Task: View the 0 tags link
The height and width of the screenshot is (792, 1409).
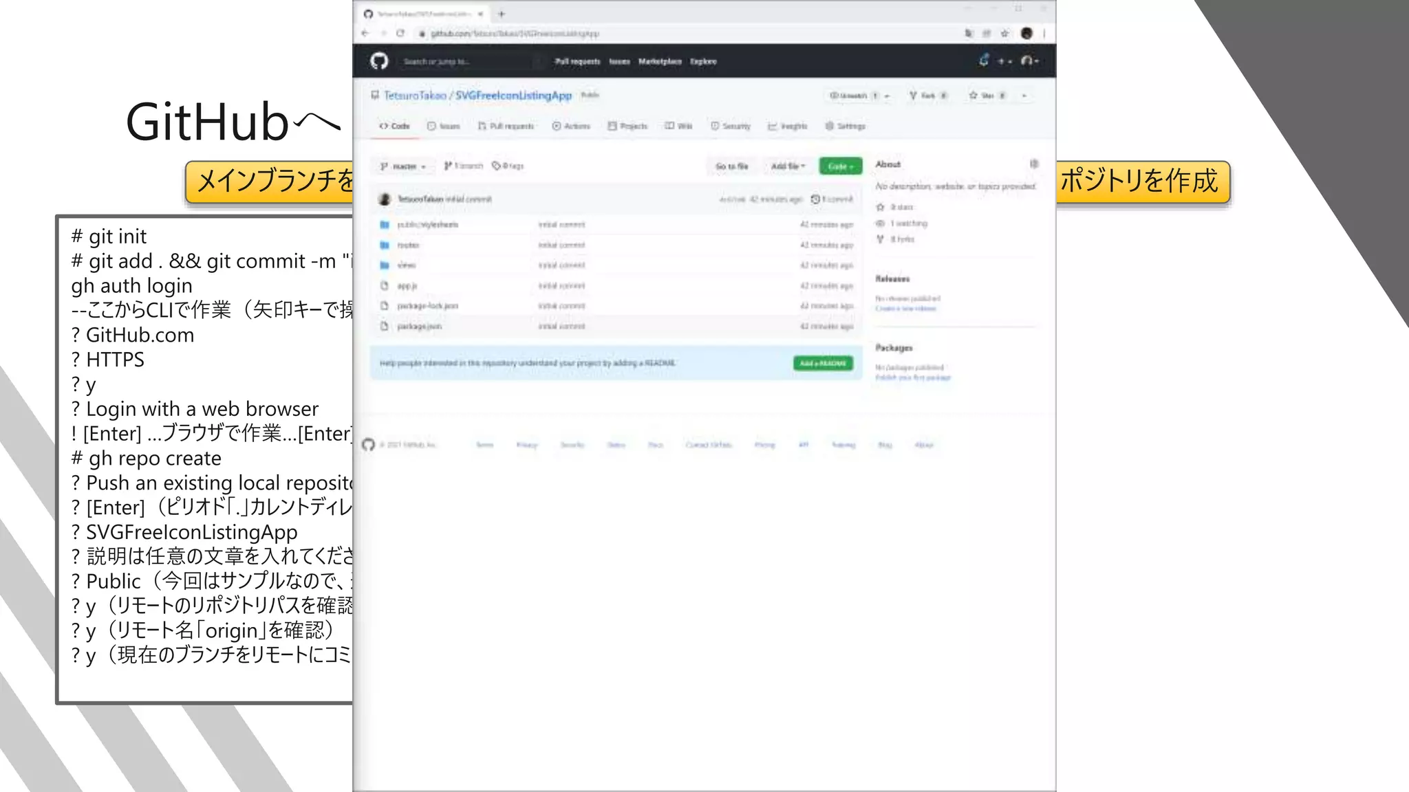Action: pos(508,166)
